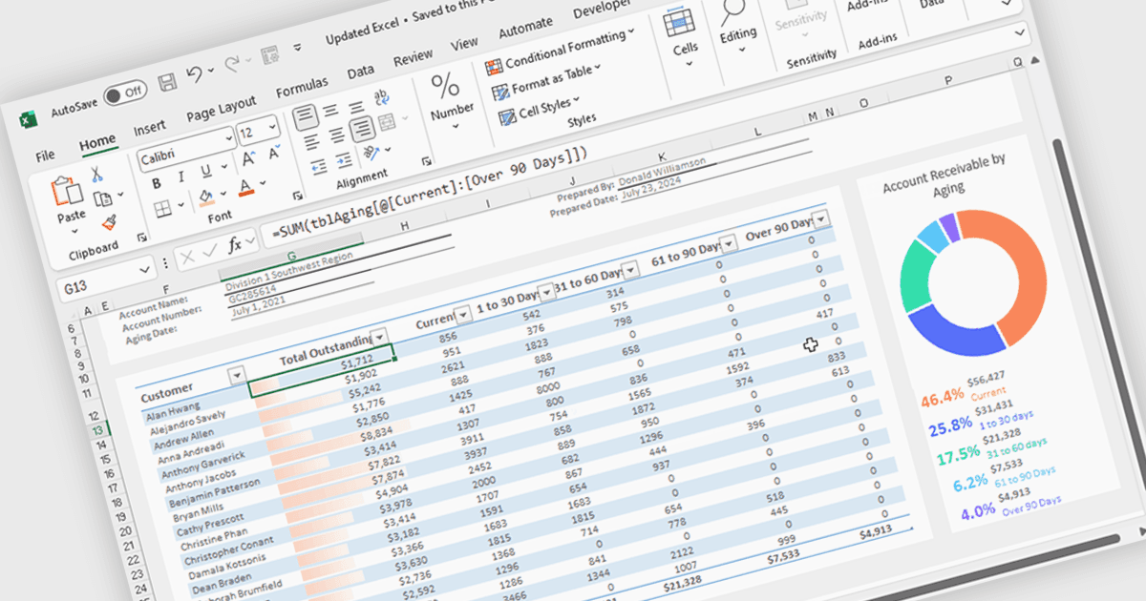
Task: Click the Paste clipboard icon
Action: pos(68,193)
